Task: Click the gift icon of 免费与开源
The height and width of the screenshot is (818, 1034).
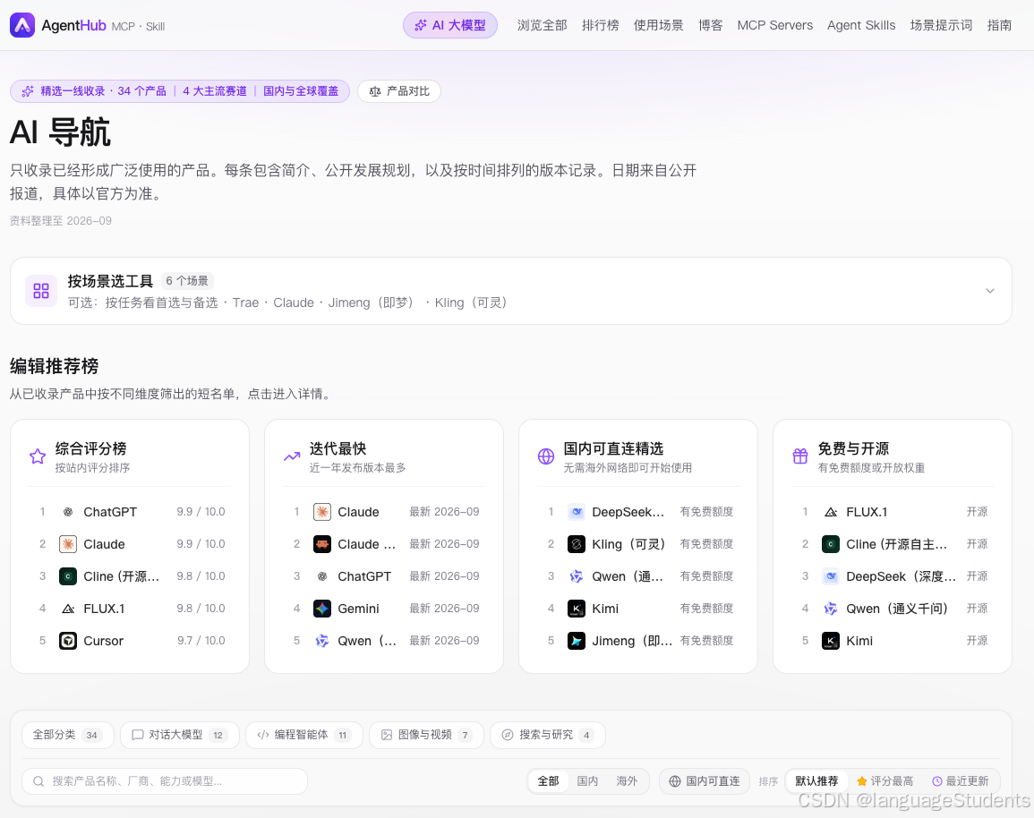Action: tap(800, 456)
